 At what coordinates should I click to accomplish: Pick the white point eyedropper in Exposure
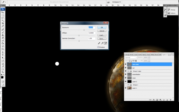pos(106,43)
